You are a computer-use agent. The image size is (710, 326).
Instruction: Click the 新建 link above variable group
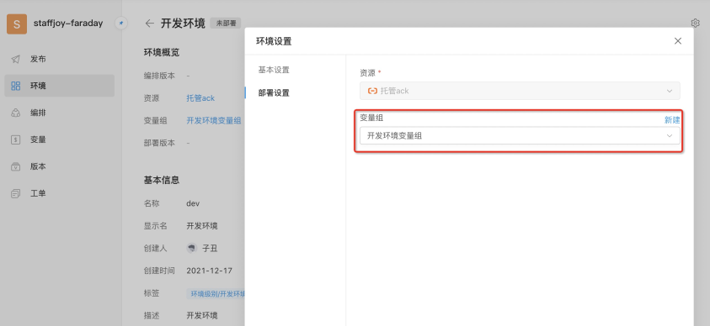672,119
